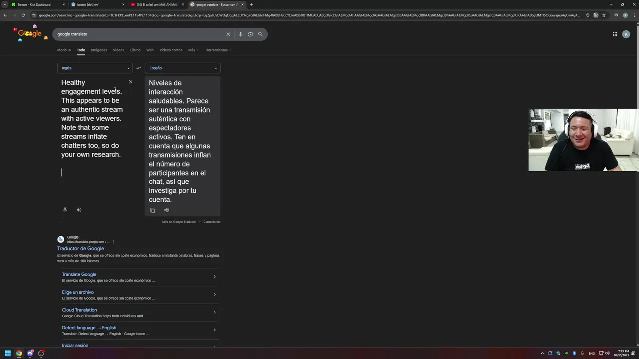The width and height of the screenshot is (639, 359).
Task: Open Google account avatar on page
Action: point(626,34)
